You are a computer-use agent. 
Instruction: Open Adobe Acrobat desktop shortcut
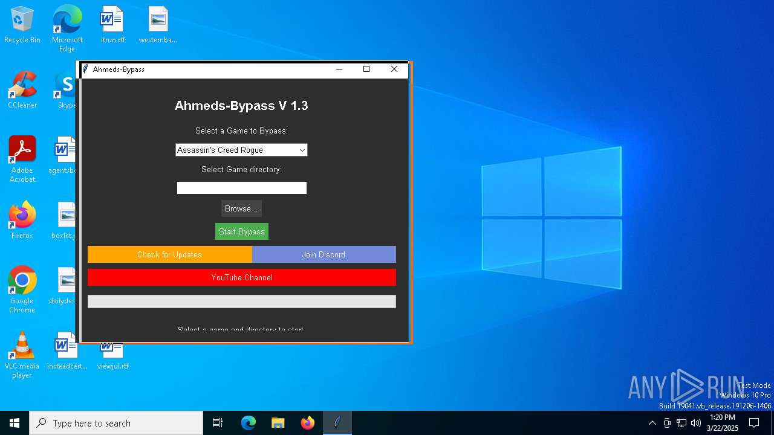coord(22,159)
